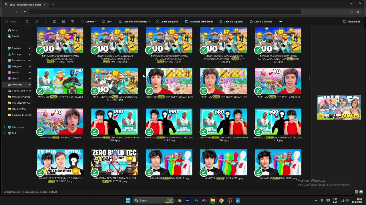Screen dimensions: 366x205
Task: Expand the Red tree node
Action: coord(5,133)
